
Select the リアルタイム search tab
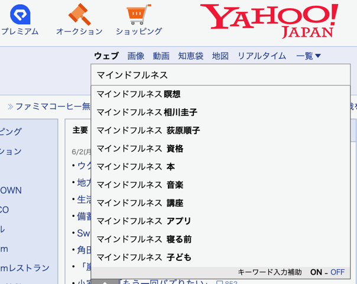pyautogui.click(x=262, y=56)
